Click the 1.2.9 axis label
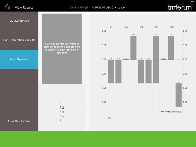Viewport: 196px width, 147px height. click(171, 27)
